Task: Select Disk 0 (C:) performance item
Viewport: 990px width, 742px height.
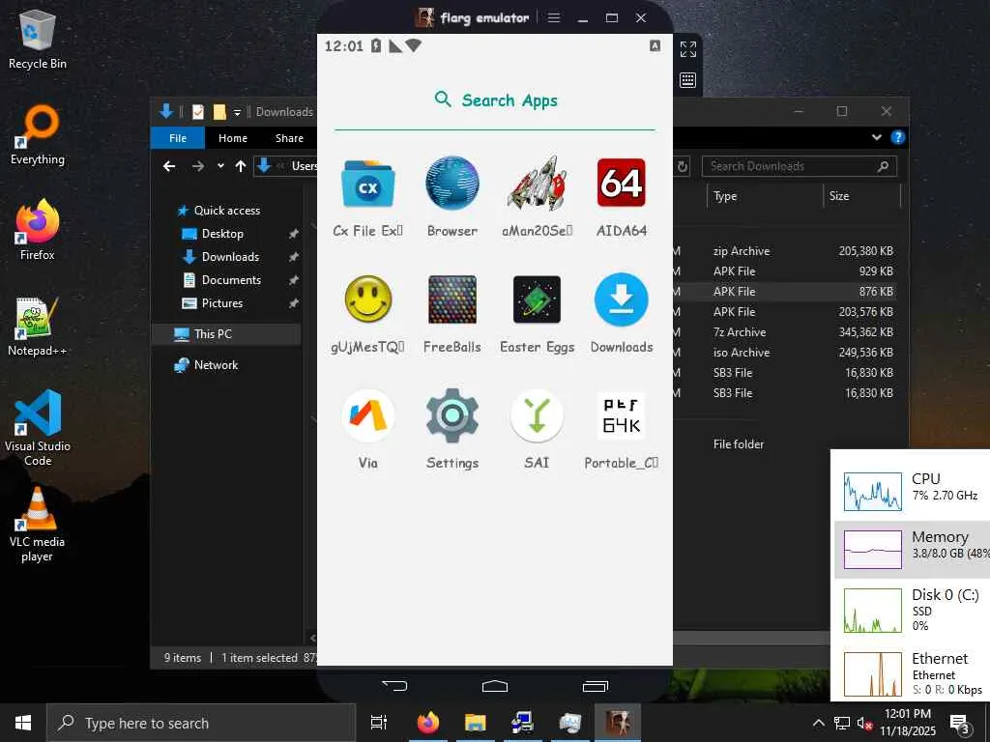Action: pos(913,610)
